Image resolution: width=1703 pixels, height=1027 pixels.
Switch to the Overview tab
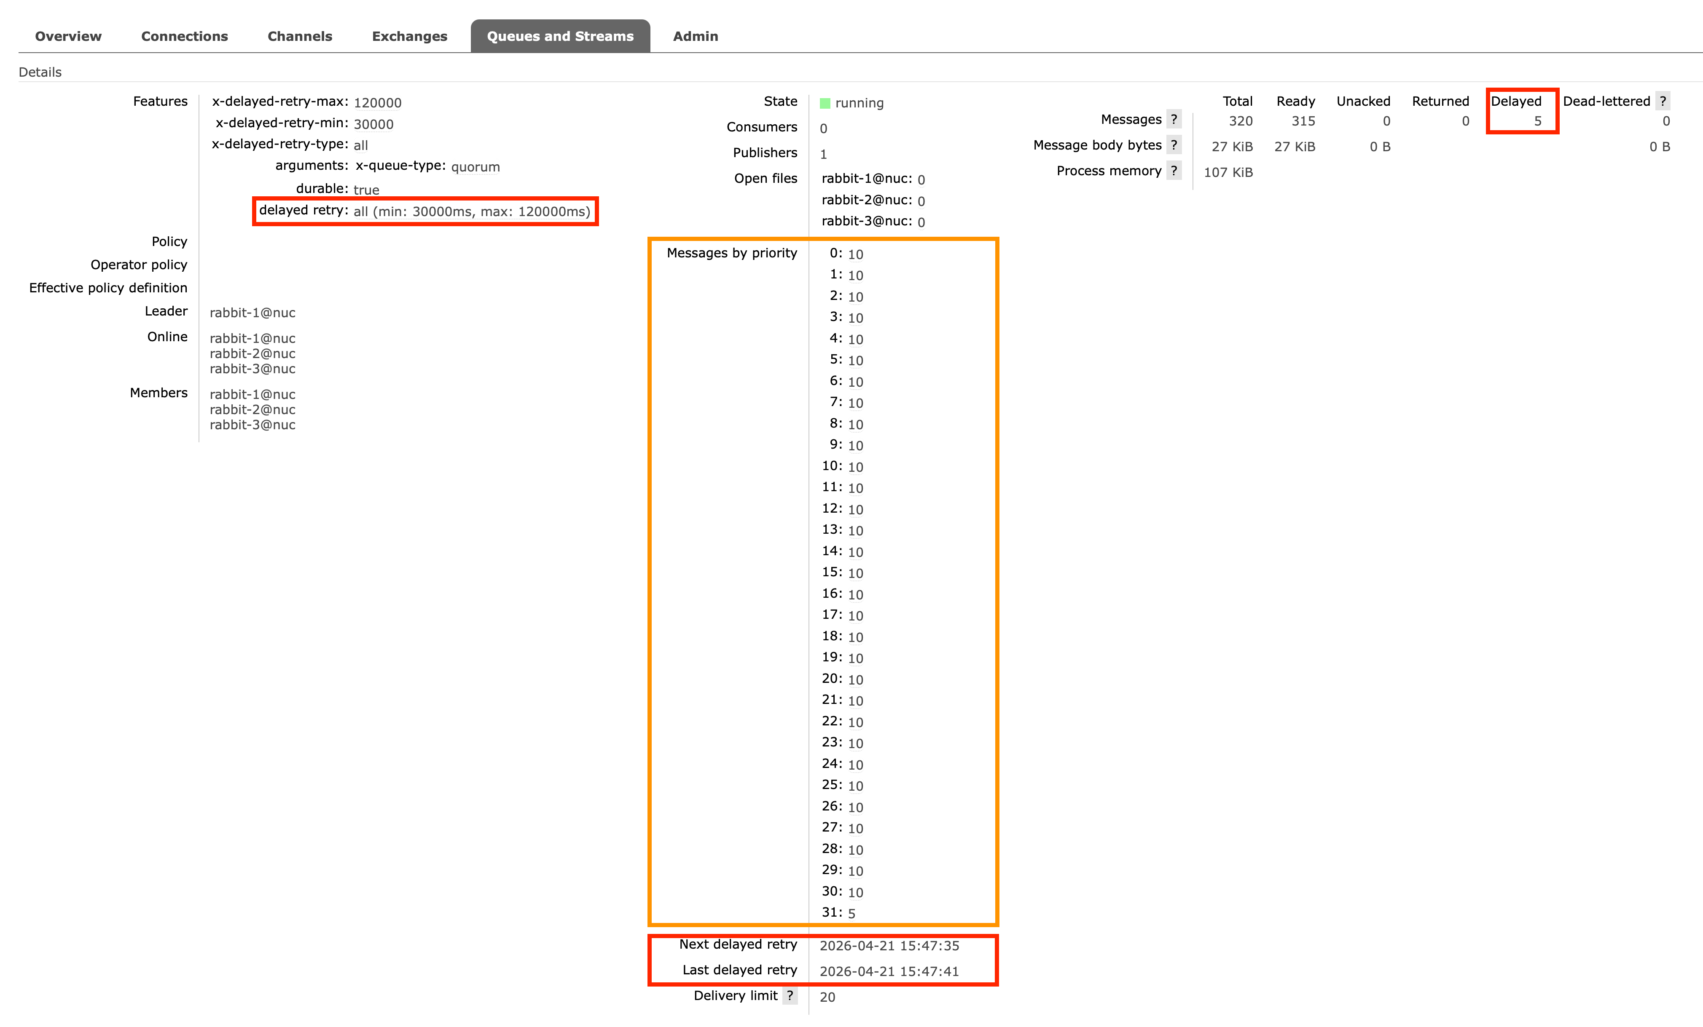pyautogui.click(x=67, y=36)
